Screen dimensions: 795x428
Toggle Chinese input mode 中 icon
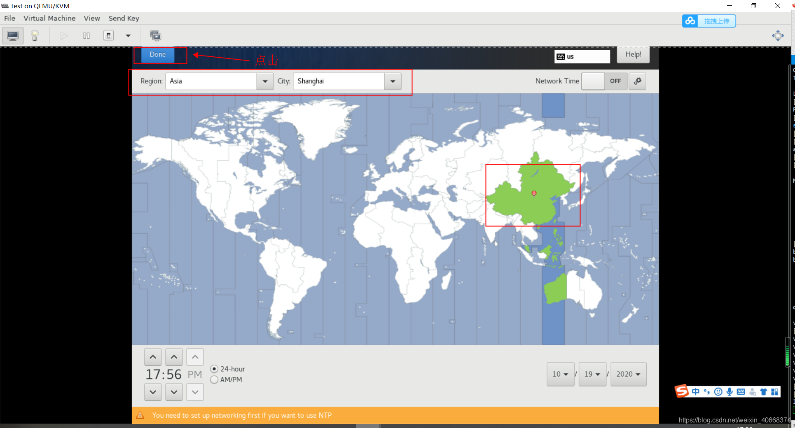coord(696,392)
